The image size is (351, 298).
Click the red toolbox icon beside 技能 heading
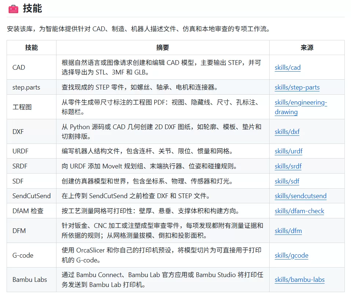(x=13, y=9)
